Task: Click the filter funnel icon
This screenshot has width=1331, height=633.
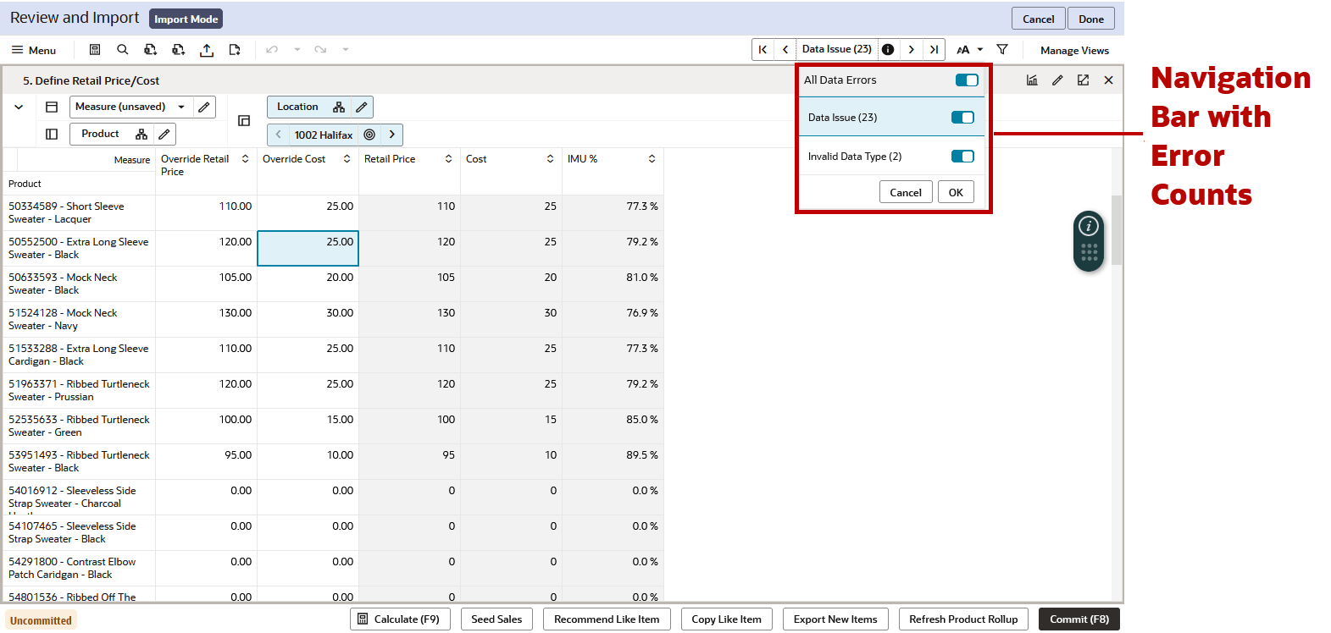Action: (1002, 50)
